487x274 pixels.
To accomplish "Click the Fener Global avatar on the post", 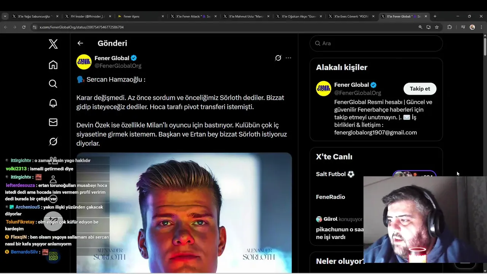I will click(x=84, y=62).
